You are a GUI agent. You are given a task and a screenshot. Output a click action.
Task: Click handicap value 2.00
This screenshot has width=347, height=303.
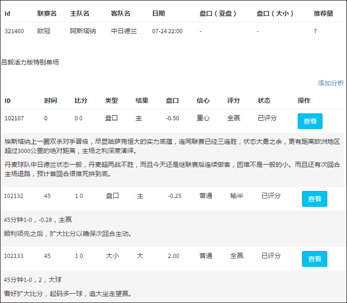pyautogui.click(x=173, y=256)
